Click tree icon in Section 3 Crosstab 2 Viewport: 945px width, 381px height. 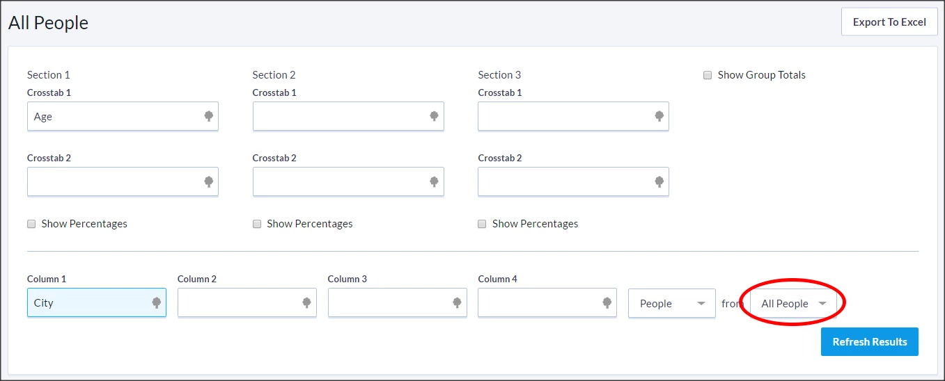pos(659,181)
